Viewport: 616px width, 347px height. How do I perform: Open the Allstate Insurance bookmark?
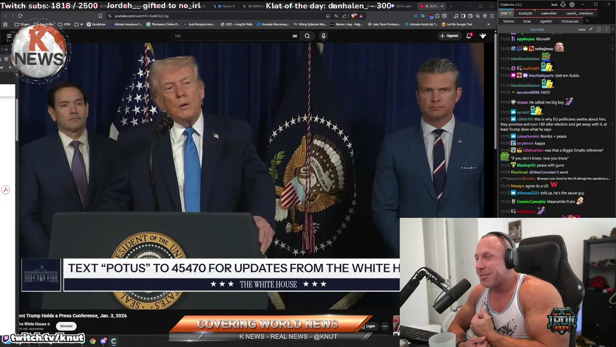pos(127,24)
